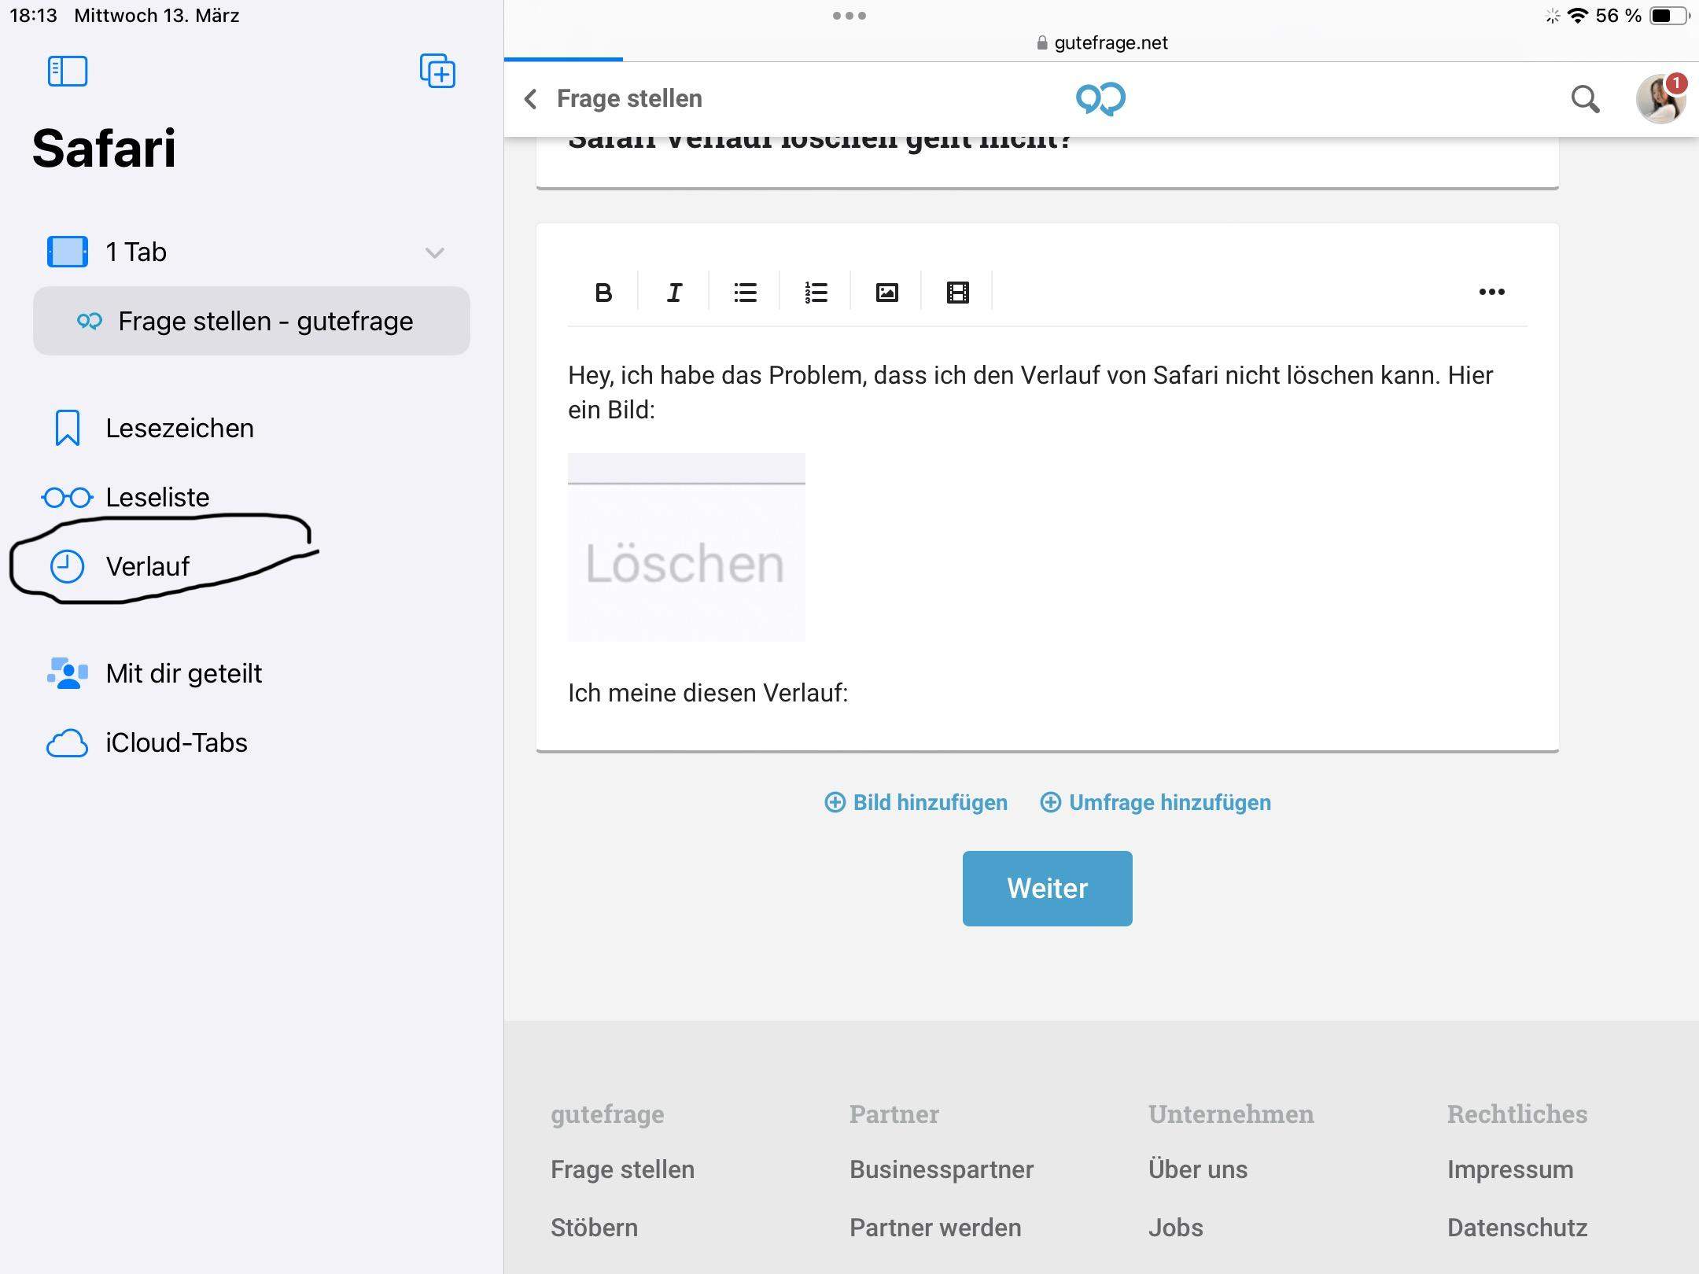The image size is (1699, 1274).
Task: Open Verlauf history
Action: 252,566
